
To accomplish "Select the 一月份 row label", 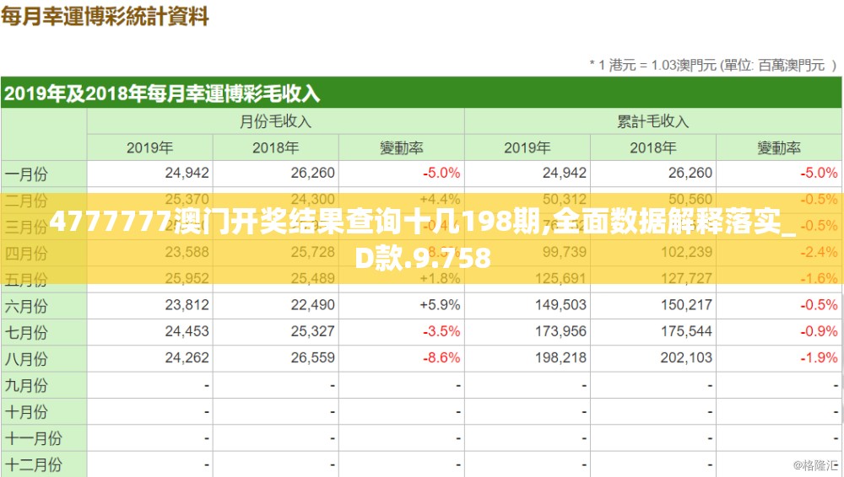I will (26, 174).
